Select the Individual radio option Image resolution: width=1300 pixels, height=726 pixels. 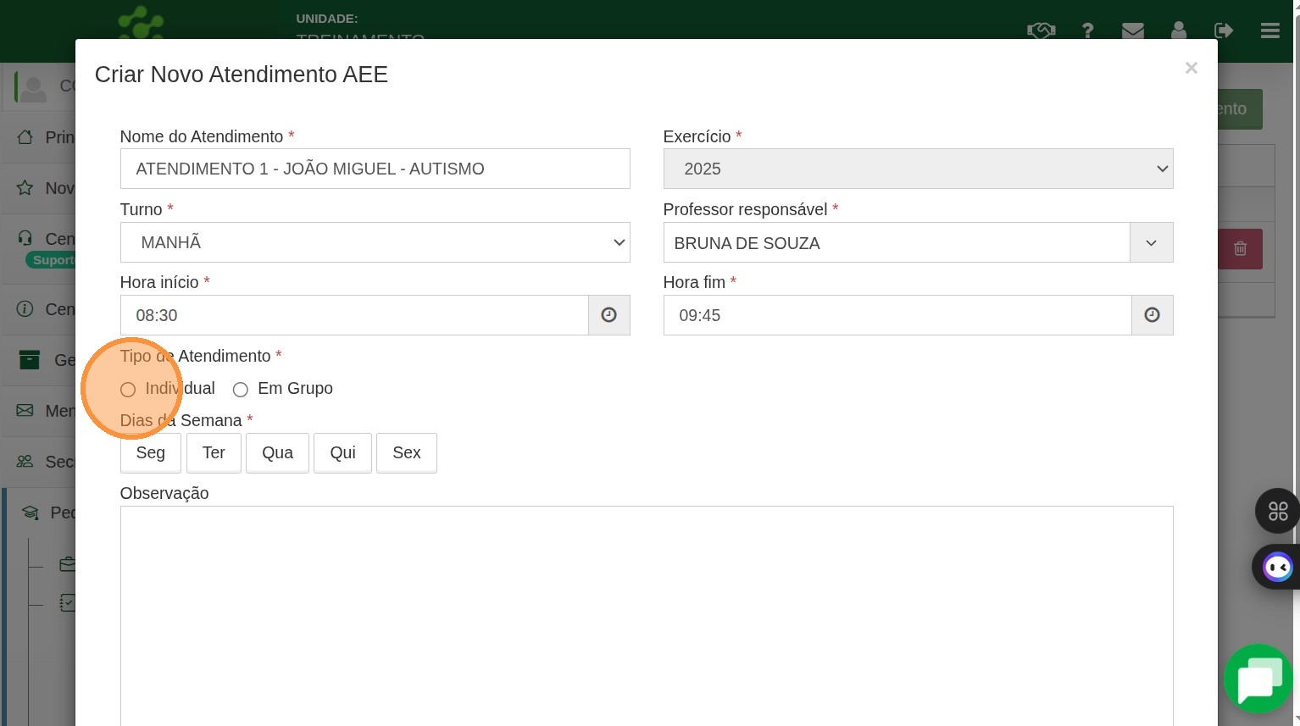tap(128, 390)
